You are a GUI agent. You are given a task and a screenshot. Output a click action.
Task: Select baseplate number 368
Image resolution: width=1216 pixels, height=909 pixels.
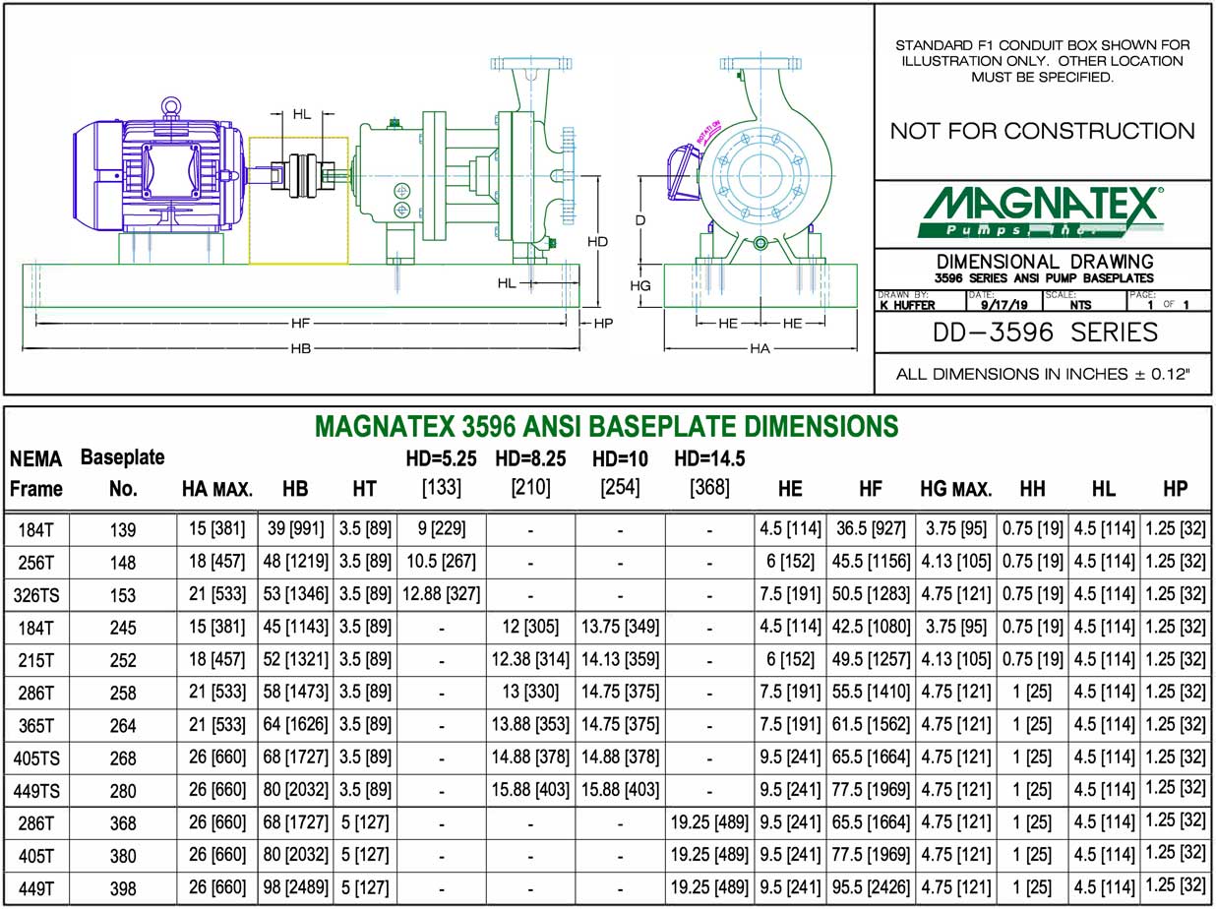(x=123, y=823)
